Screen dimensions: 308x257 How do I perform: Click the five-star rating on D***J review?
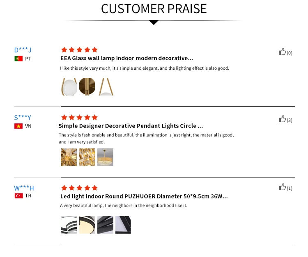pyautogui.click(x=79, y=50)
